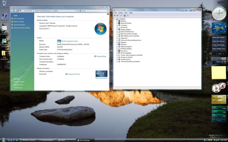
Task: Click the stocks gadget in sidebar
Action: click(219, 114)
